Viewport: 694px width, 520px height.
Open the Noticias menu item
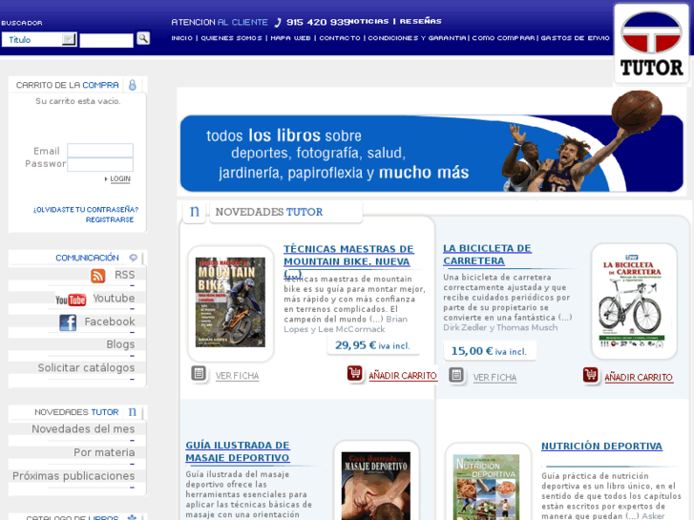click(x=369, y=21)
